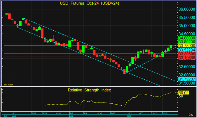This screenshot has width=197, height=118.
Task: Click the Oct month label on the timeline
Action: 129,116
